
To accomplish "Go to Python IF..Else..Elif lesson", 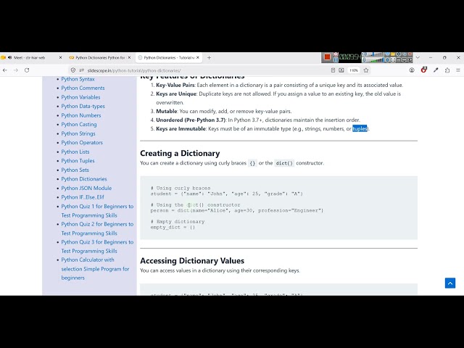I will 83,197.
